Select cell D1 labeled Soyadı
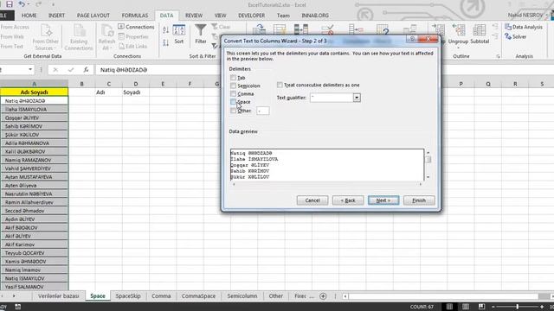Viewport: 554px width, 311px height. pyautogui.click(x=136, y=92)
